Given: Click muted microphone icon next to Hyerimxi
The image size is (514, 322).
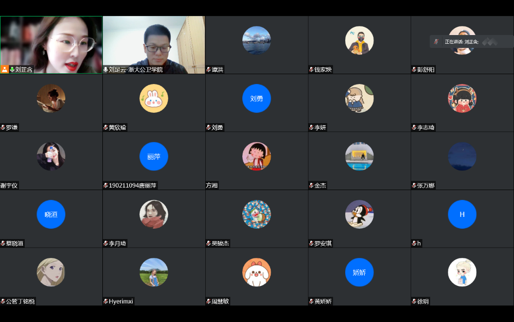Looking at the screenshot, I should point(106,301).
